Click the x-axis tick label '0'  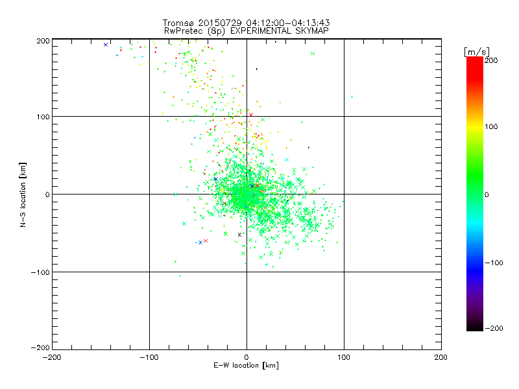pos(247,357)
